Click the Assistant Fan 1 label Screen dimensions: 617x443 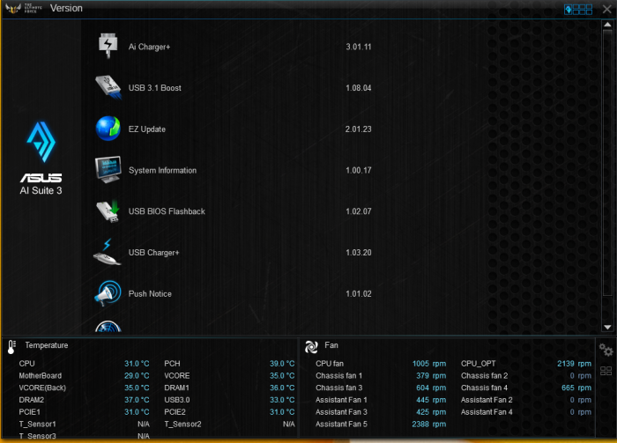click(341, 400)
